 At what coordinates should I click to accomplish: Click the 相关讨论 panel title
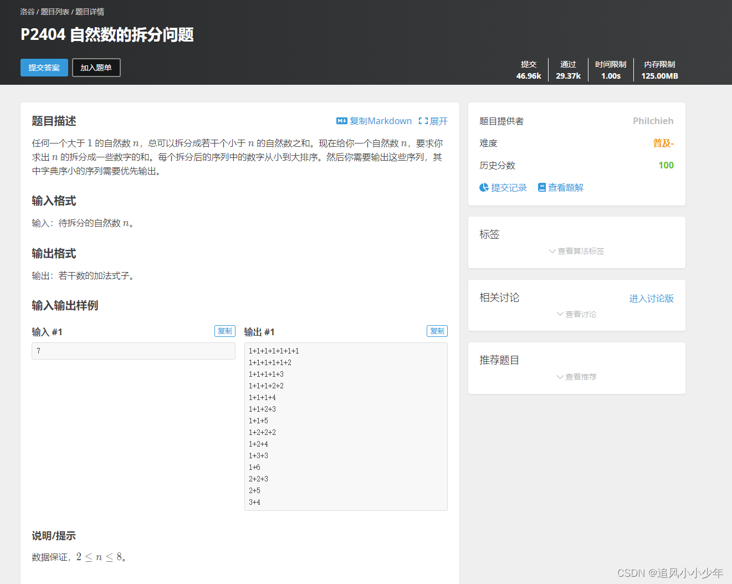click(x=499, y=298)
